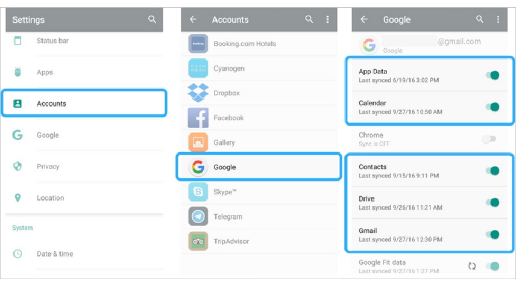Select TripAdvisor account label

click(x=231, y=241)
